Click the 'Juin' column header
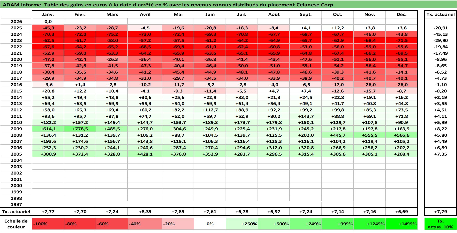Image resolution: width=457 pixels, height=233 pixels. [x=210, y=15]
